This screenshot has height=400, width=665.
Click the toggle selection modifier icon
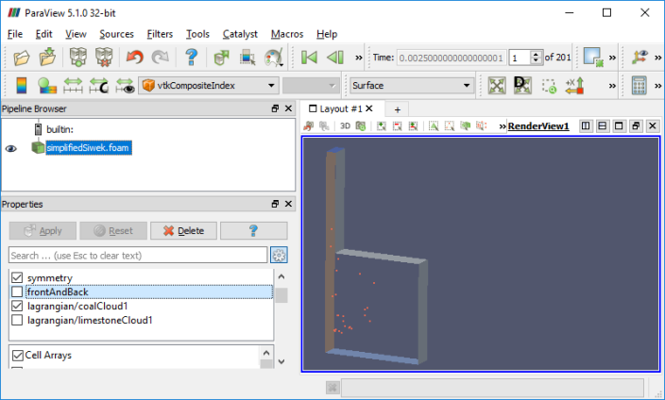point(413,125)
